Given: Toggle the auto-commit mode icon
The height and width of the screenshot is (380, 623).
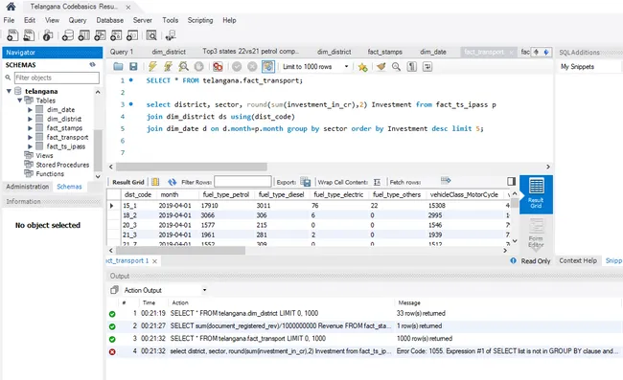Looking at the screenshot, I should point(268,67).
